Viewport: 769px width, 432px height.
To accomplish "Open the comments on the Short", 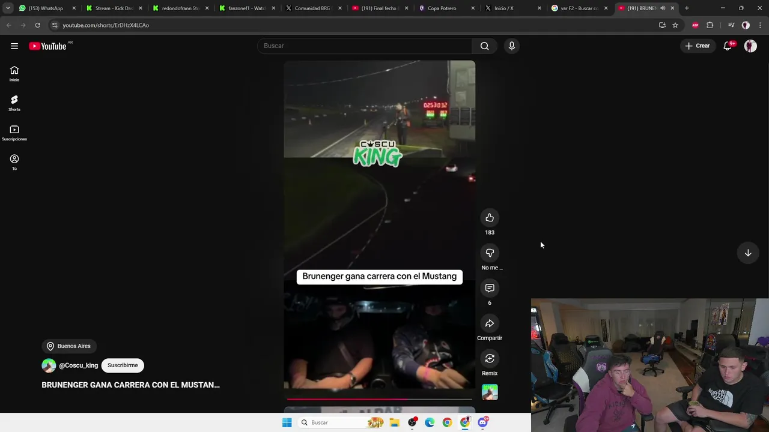I will (490, 289).
